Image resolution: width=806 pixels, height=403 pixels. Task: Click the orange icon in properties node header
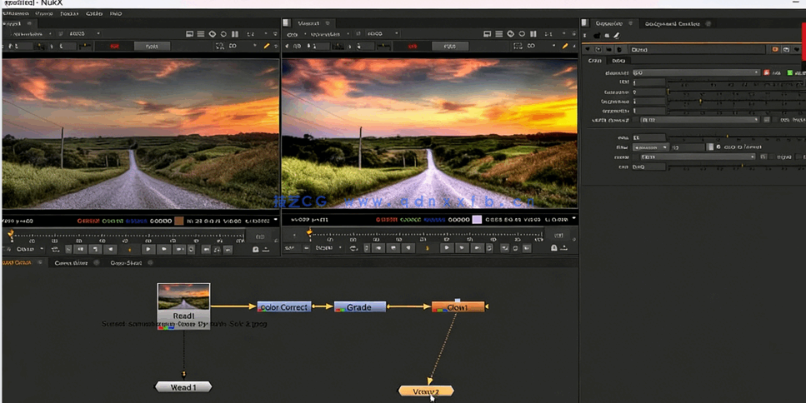[x=775, y=50]
